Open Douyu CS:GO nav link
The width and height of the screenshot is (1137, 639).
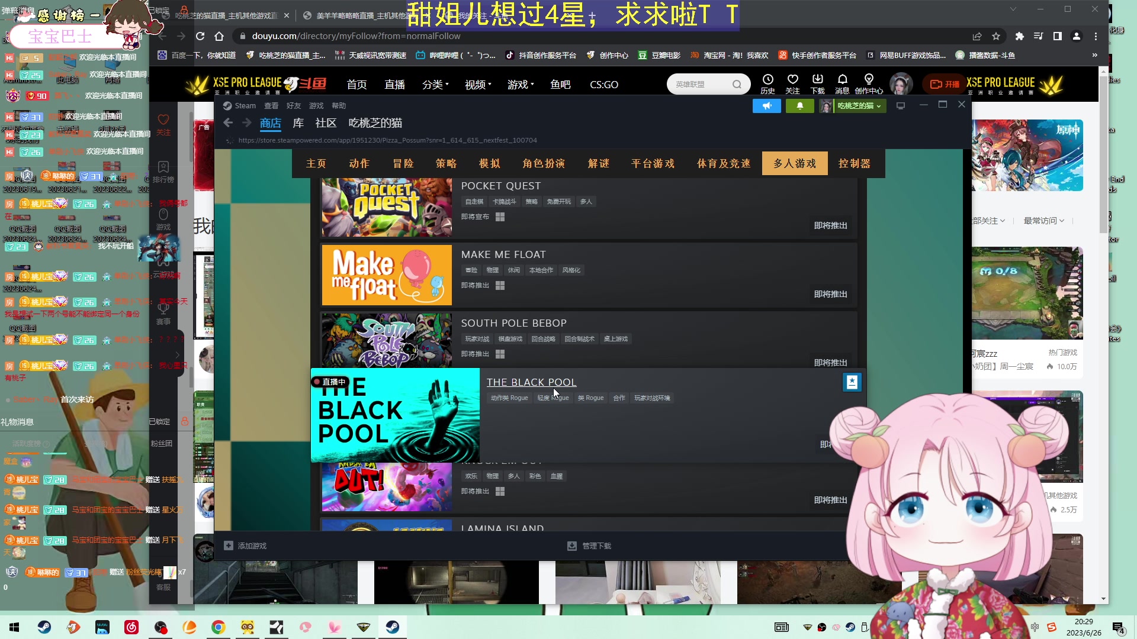[604, 85]
